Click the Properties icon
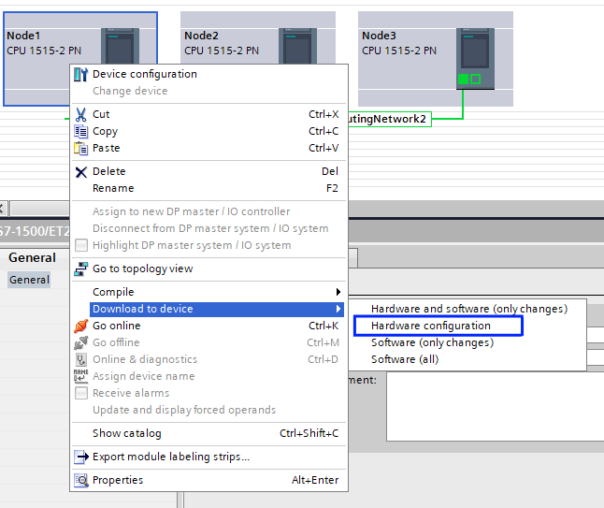The height and width of the screenshot is (508, 604). pos(81,480)
